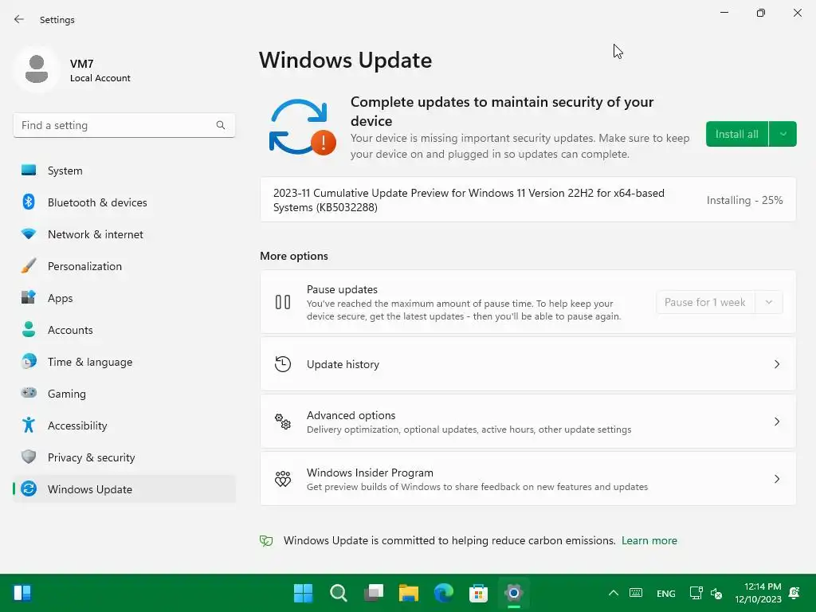
Task: Click the Windows Insider Program hearts icon
Action: click(x=283, y=479)
